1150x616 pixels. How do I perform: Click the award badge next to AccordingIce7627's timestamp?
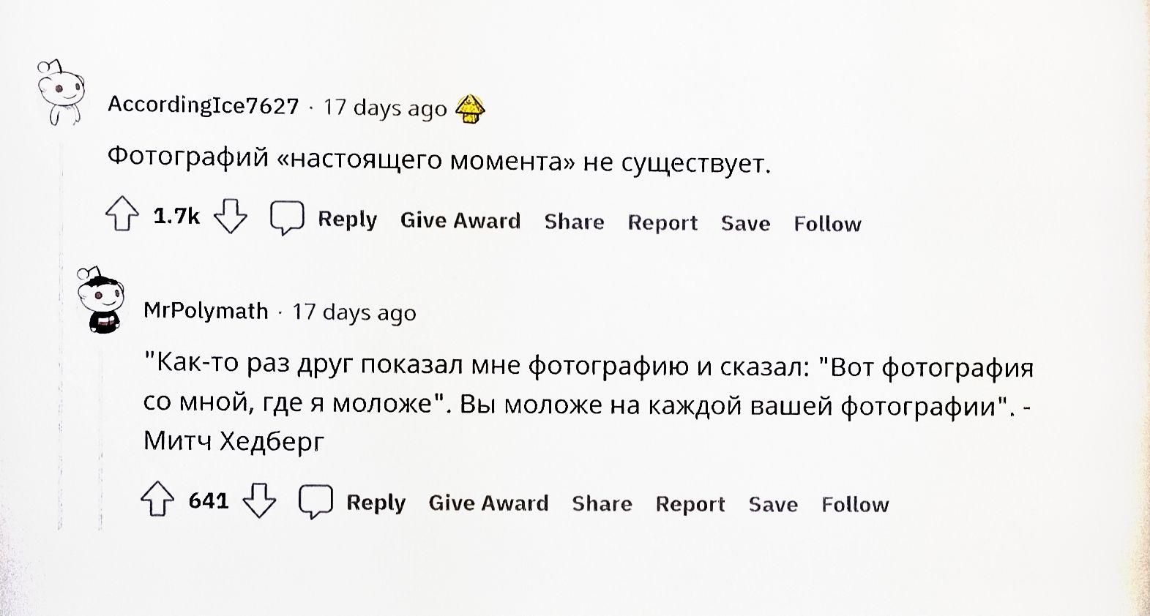click(x=469, y=108)
